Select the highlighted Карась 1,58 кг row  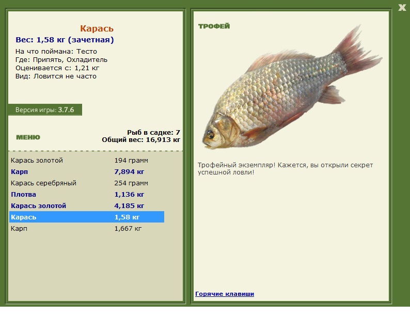click(87, 217)
